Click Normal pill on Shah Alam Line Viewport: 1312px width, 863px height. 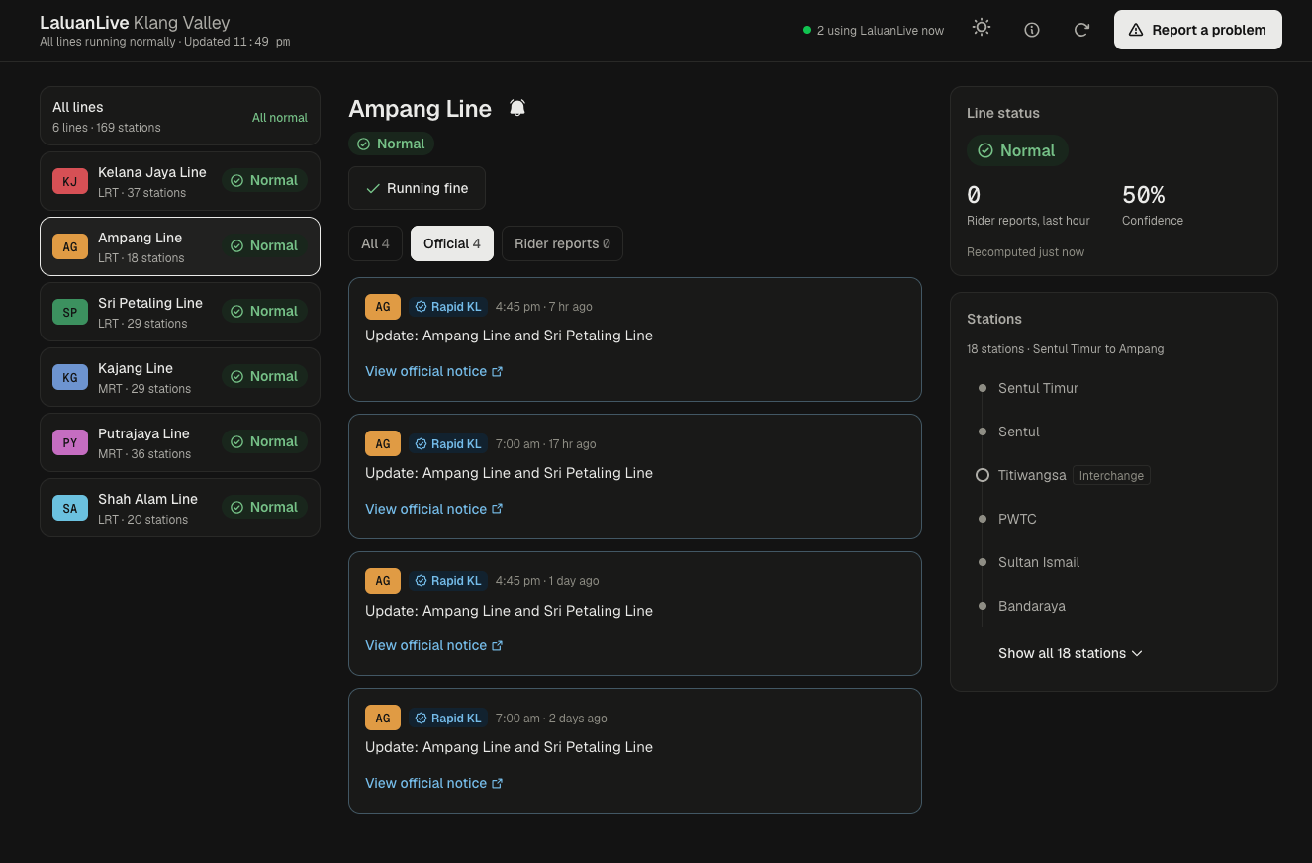point(264,507)
